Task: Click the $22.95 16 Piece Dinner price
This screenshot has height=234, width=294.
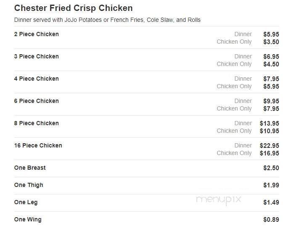Action: pos(270,146)
